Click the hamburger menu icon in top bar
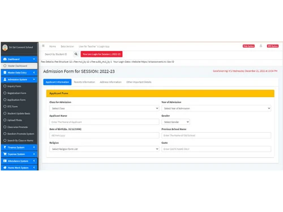Image resolution: width=283 pixels, height=212 pixels. pyautogui.click(x=43, y=46)
